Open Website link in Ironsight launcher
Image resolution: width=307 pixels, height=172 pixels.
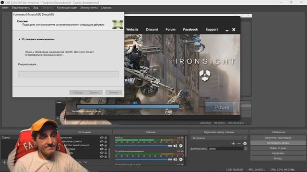pos(132,30)
